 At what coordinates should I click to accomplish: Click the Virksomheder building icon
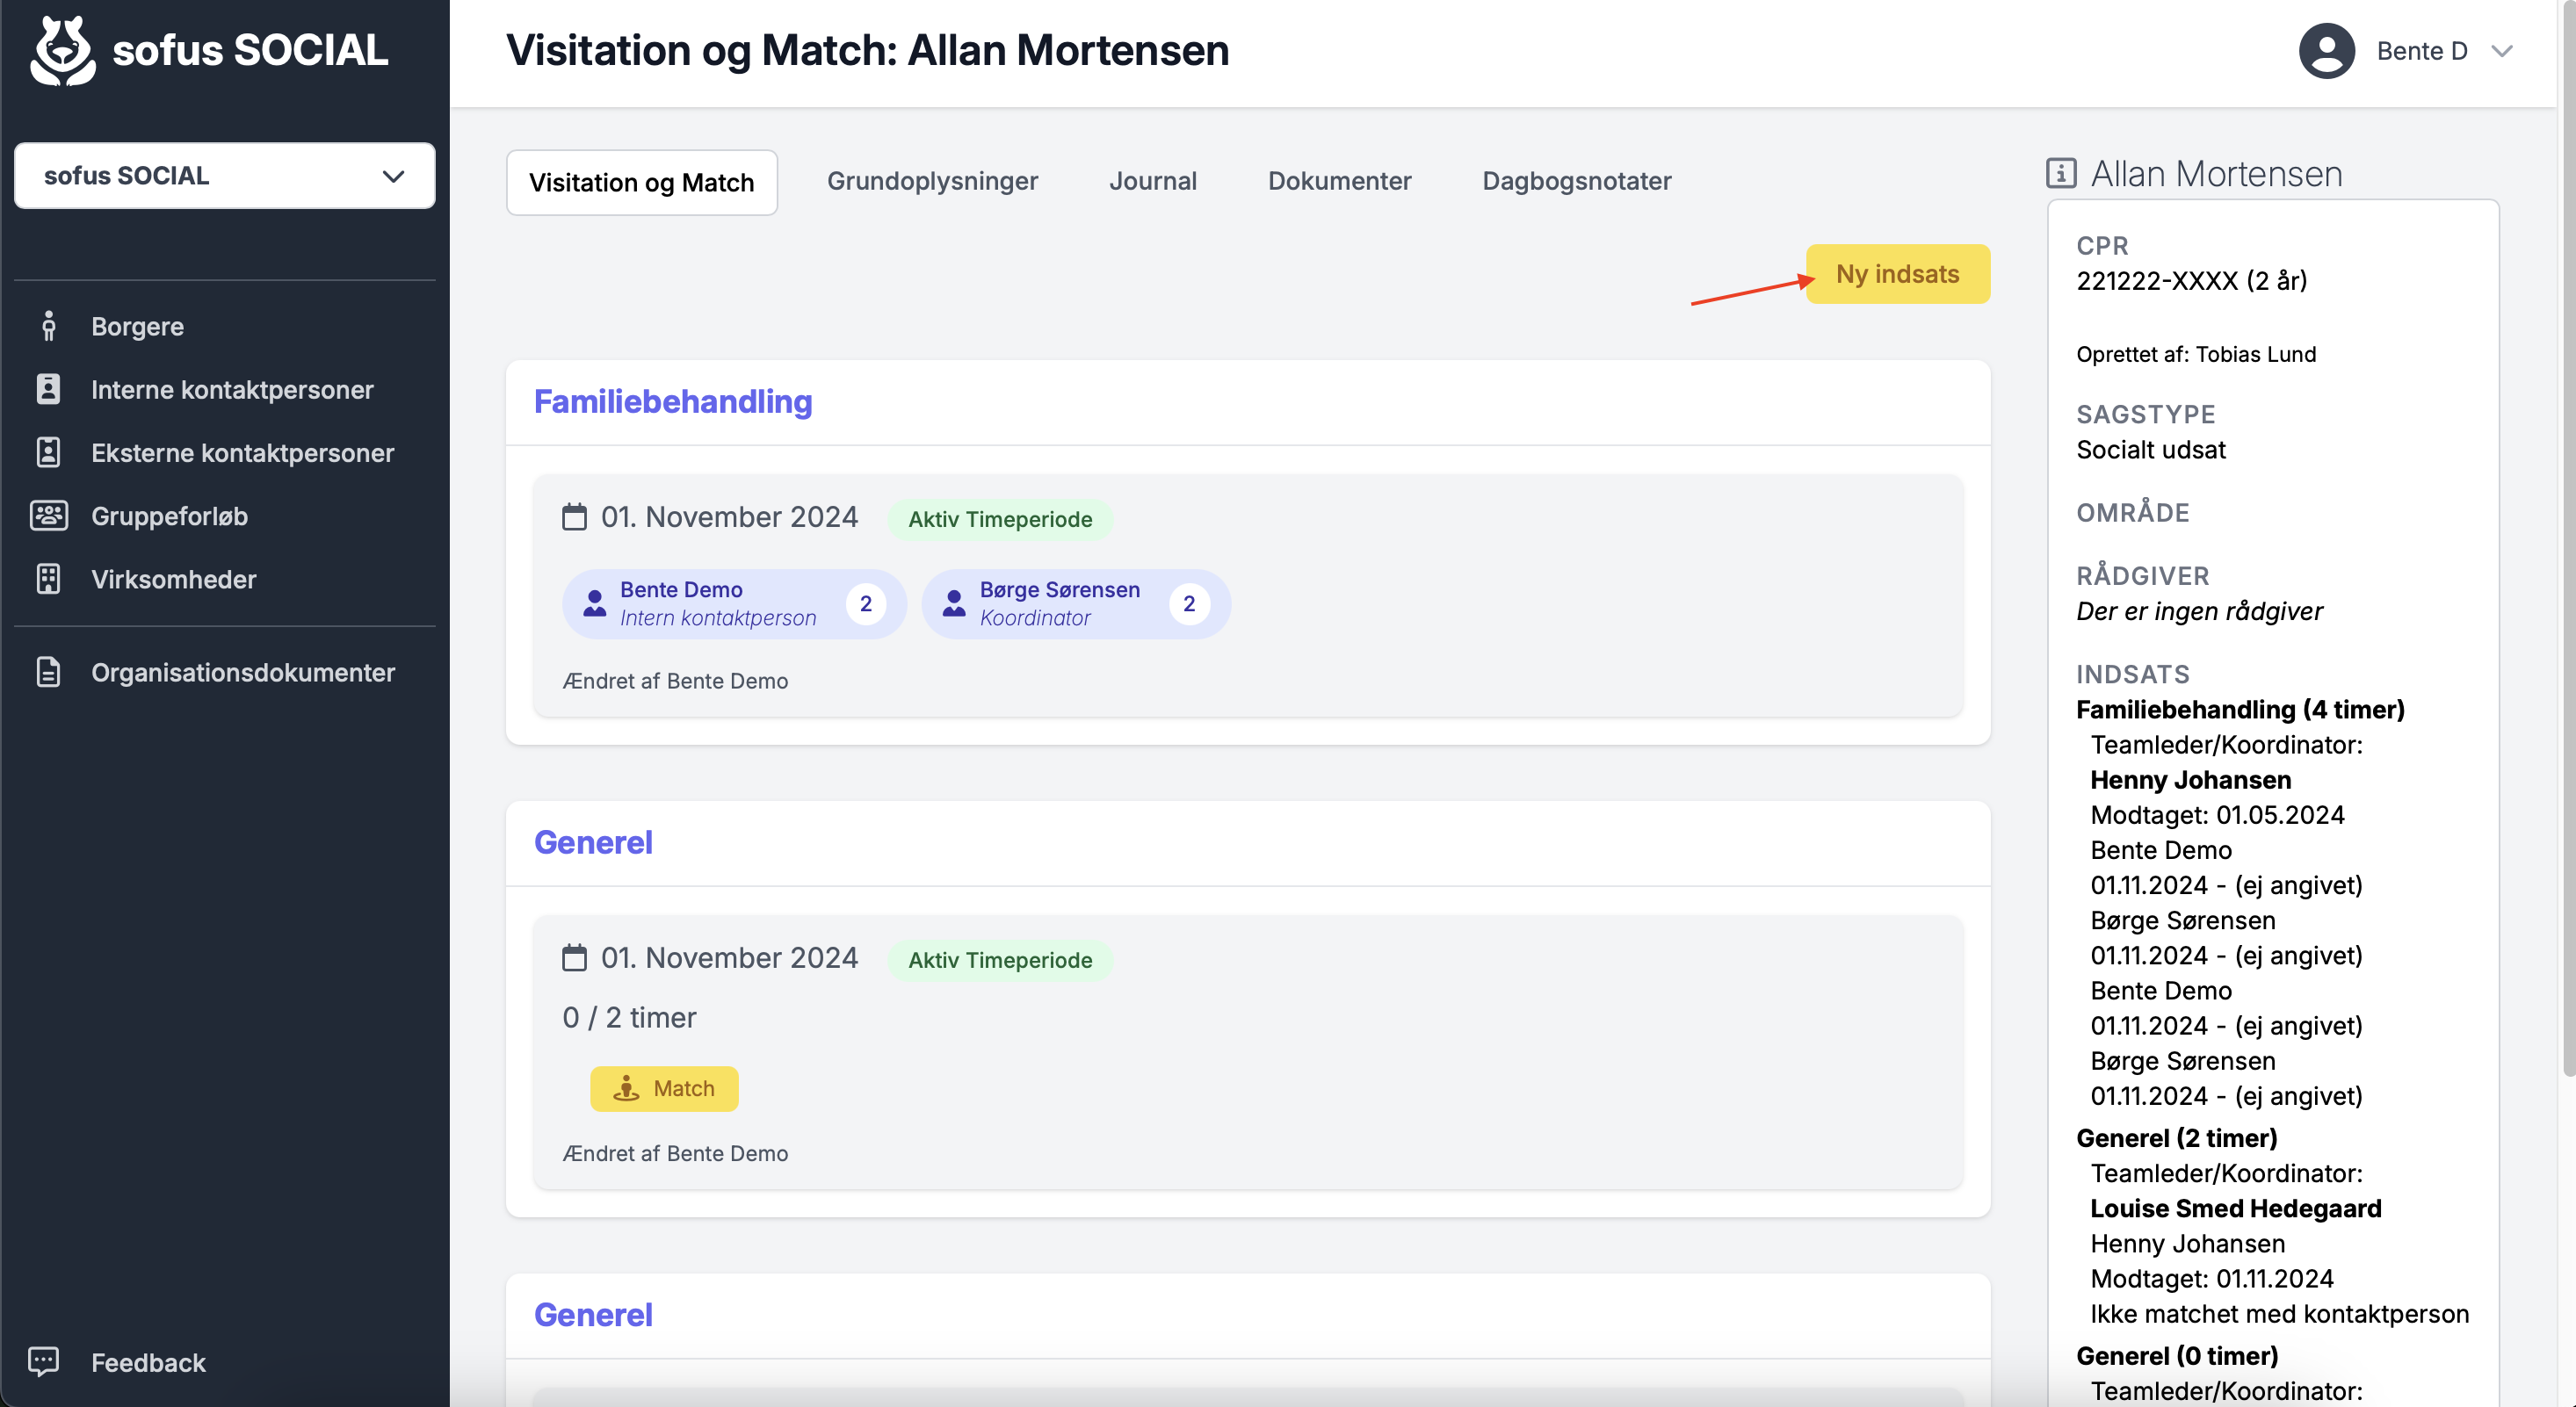[x=48, y=578]
